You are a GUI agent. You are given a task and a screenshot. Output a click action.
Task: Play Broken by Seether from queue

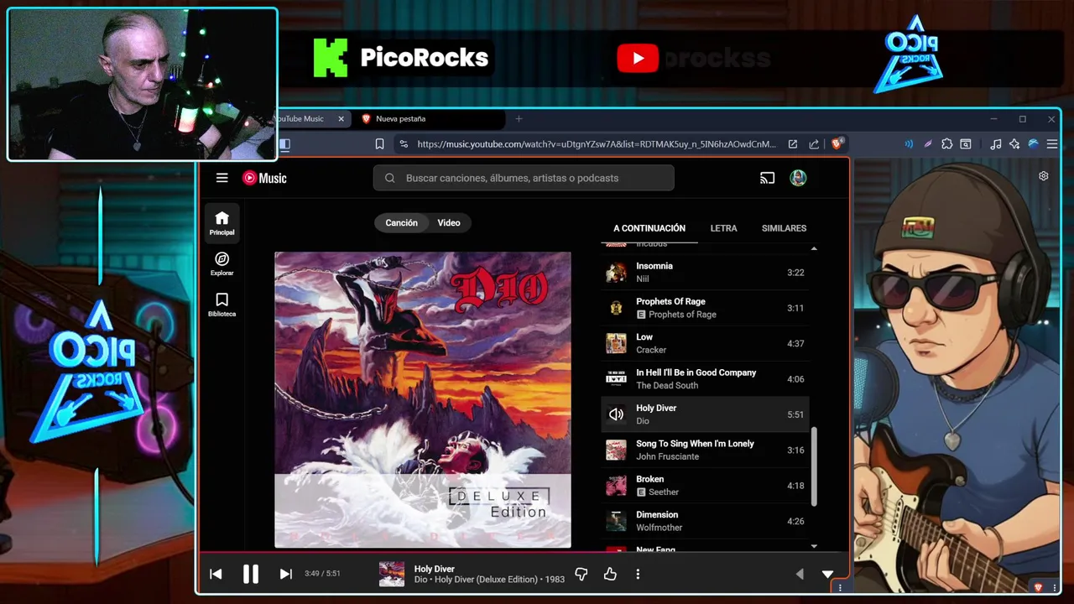705,485
